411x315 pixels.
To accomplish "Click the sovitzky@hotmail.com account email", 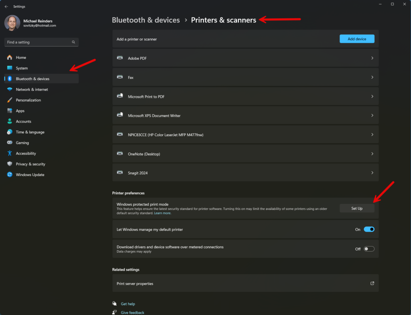I will click(40, 26).
